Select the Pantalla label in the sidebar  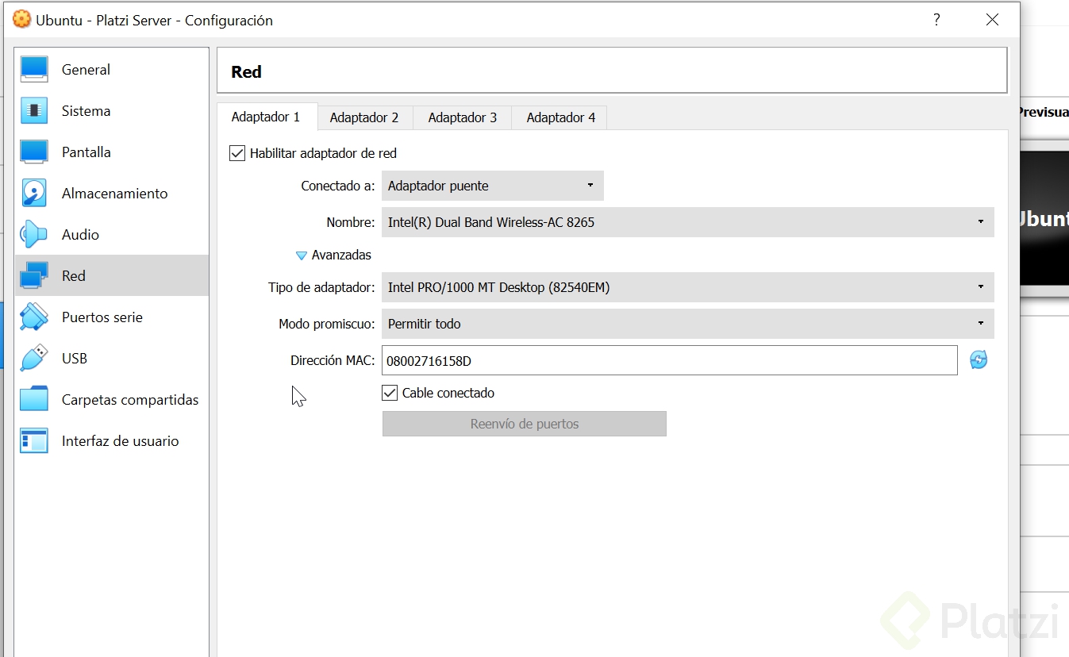pyautogui.click(x=87, y=152)
